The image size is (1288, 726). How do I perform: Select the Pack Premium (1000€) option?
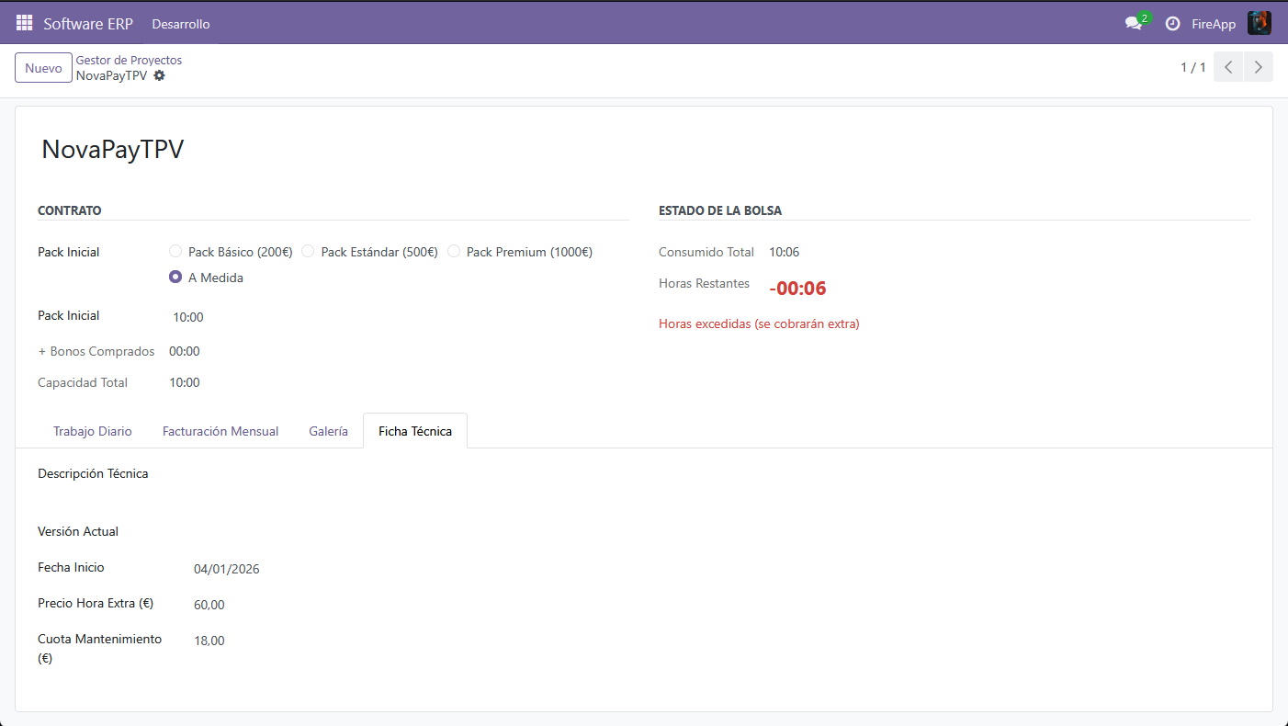pyautogui.click(x=454, y=252)
